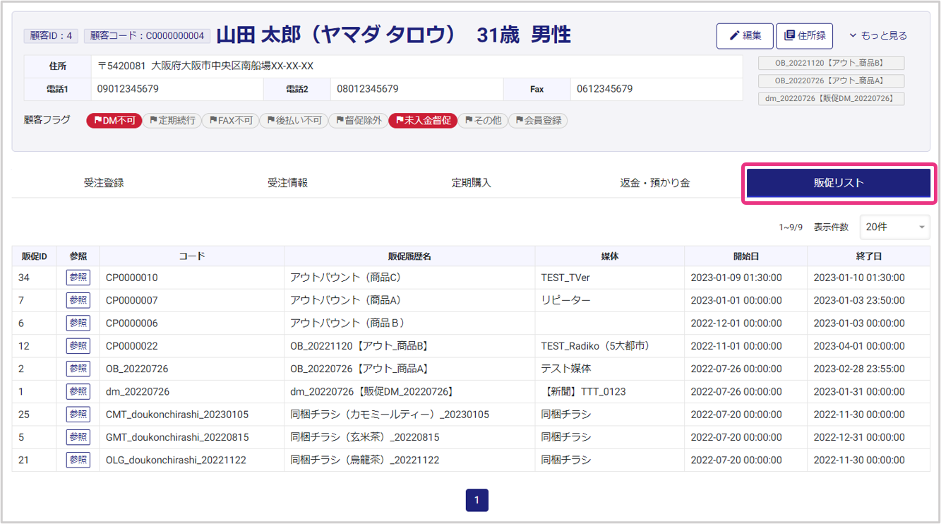Enable the FAX不可 flag
This screenshot has width=941, height=524.
click(x=230, y=121)
